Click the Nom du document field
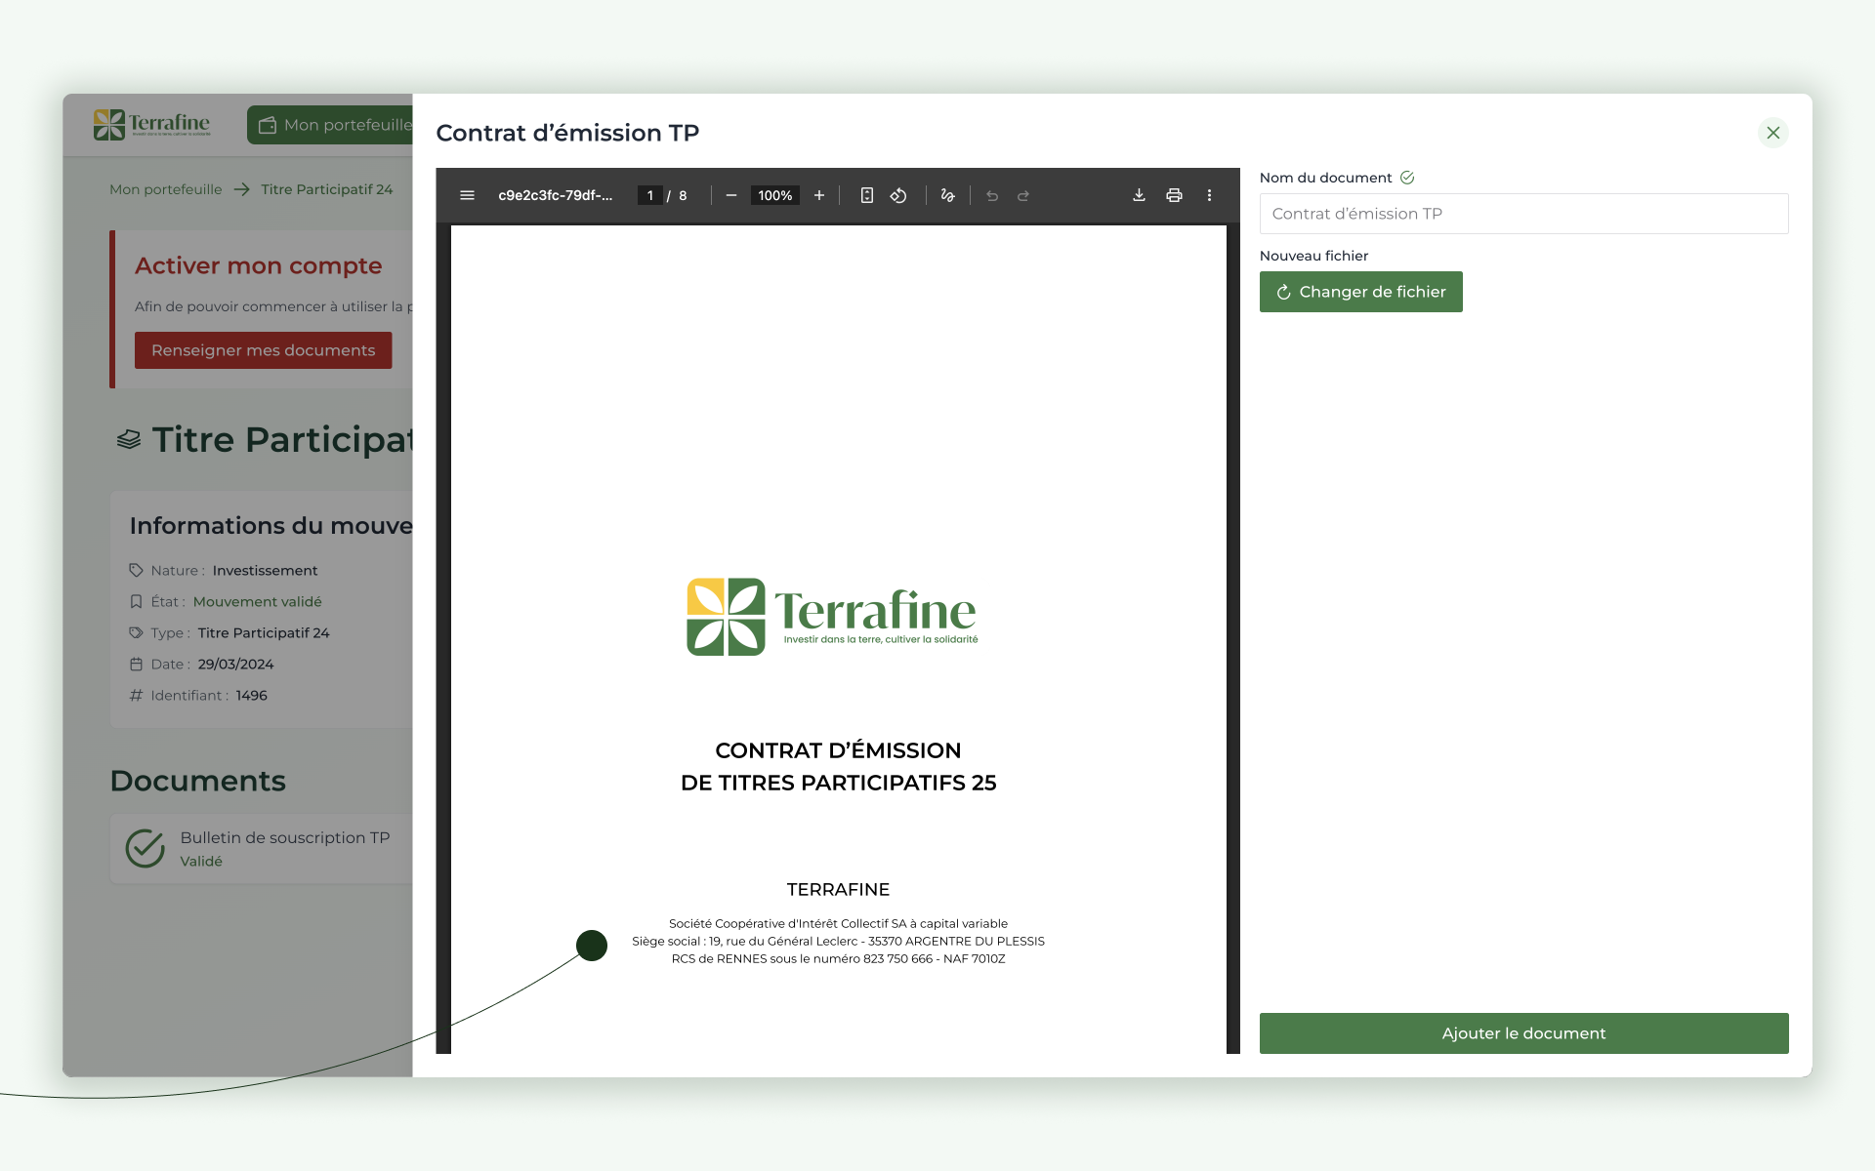Viewport: 1875px width, 1171px height. 1523,214
